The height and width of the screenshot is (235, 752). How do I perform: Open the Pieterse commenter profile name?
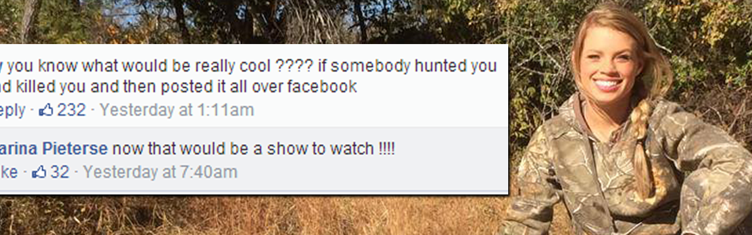click(x=54, y=149)
